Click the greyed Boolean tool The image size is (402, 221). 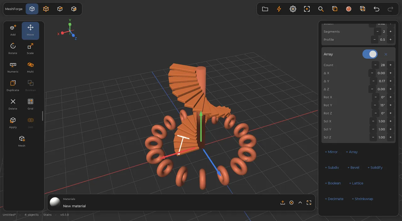[30, 86]
